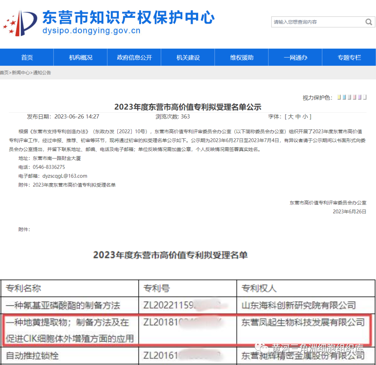376x365 pixels.
Task: Open the 政府信息公开 navigation tab
Action: coord(134,57)
